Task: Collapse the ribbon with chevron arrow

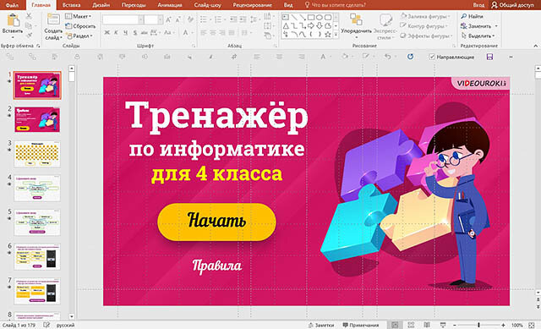Action: point(535,46)
